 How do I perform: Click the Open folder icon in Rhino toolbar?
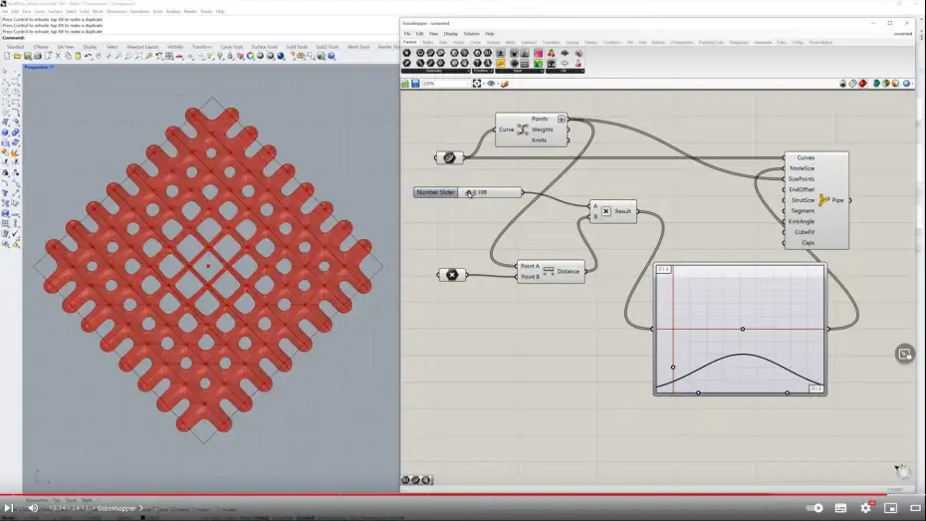(x=17, y=56)
